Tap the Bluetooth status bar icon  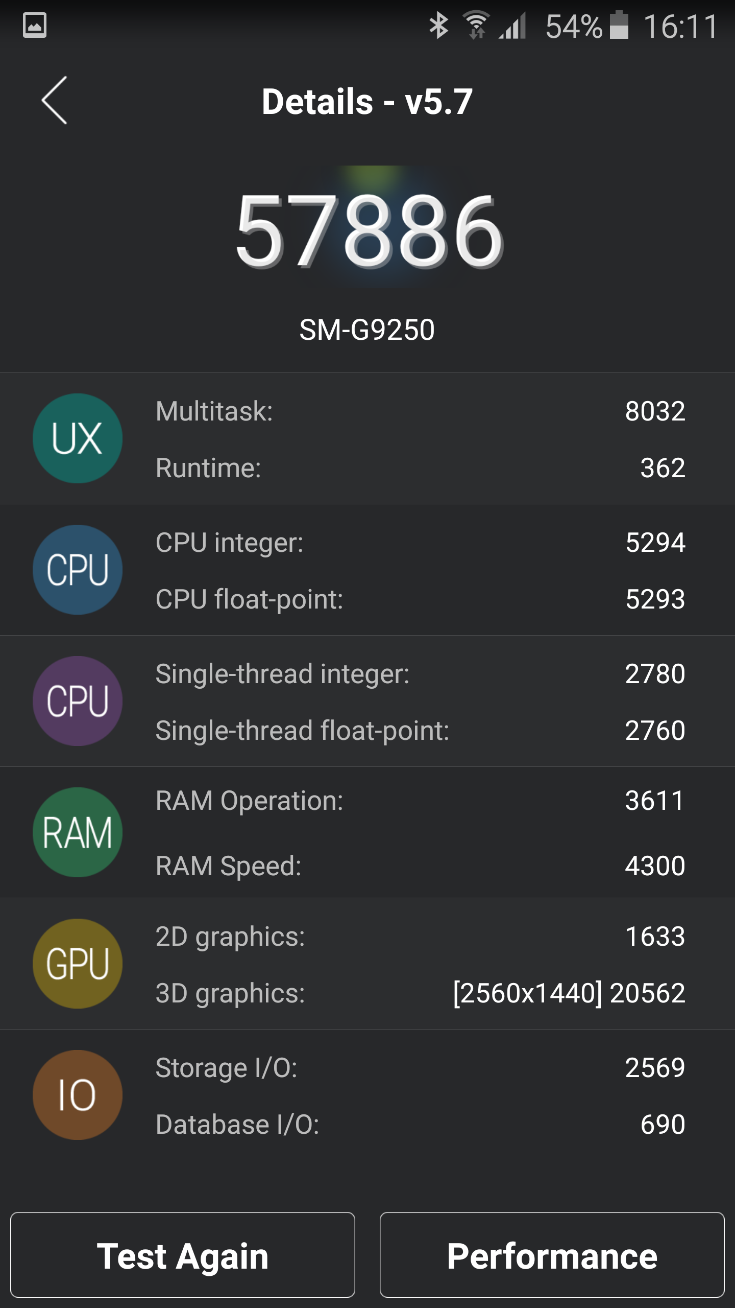coord(438,26)
